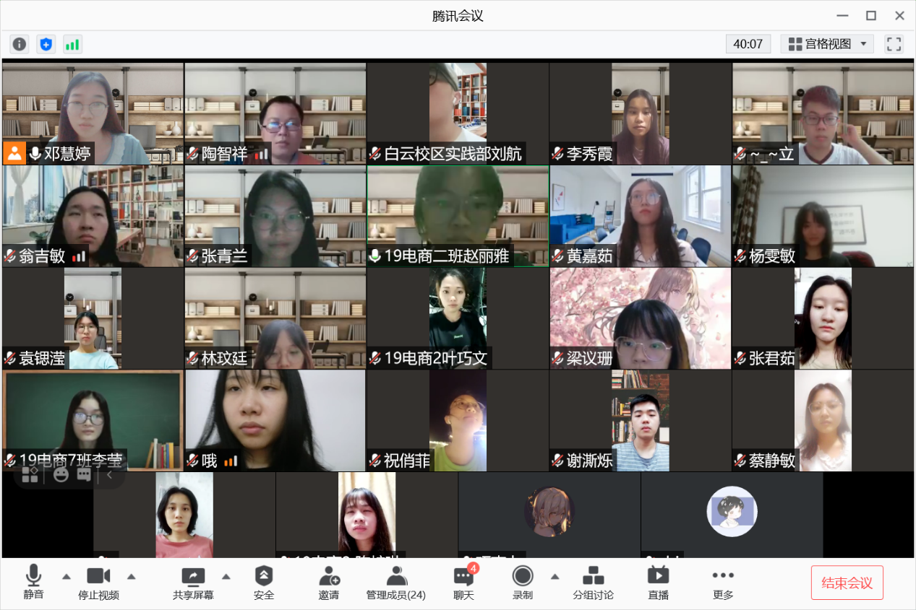Check the green network signal icon
This screenshot has width=916, height=610.
(72, 44)
